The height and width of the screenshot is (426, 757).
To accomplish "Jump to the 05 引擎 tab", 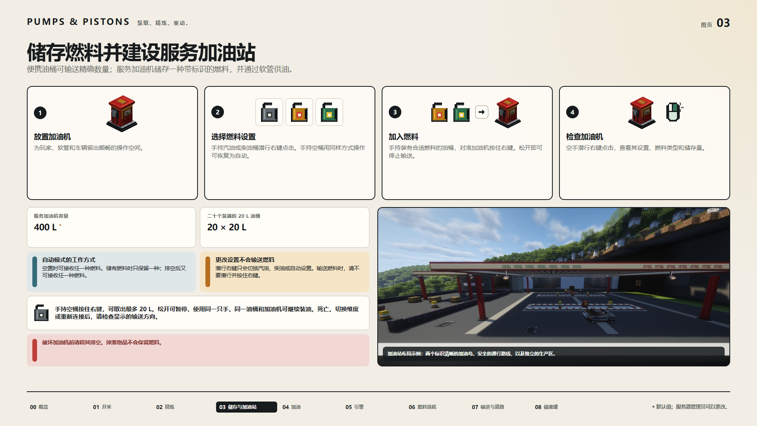I will pyautogui.click(x=354, y=407).
